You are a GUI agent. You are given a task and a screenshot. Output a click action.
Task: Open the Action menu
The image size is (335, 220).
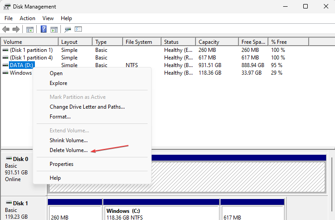[27, 18]
